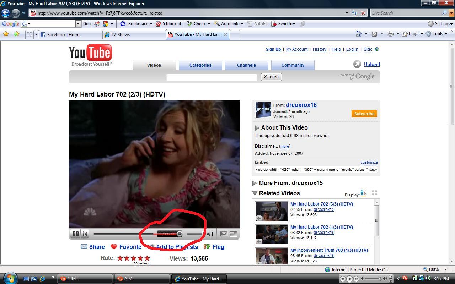This screenshot has height=284, width=455.
Task: Open the Google toolbar search dropdown
Action: 78,24
